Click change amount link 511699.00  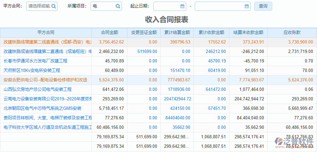point(147,52)
